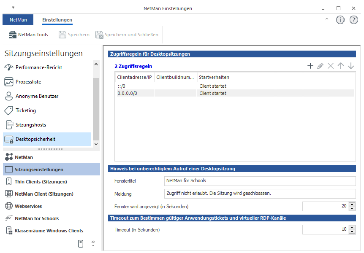
Task: Collapse the ribbon using the chevron
Action: click(326, 19)
